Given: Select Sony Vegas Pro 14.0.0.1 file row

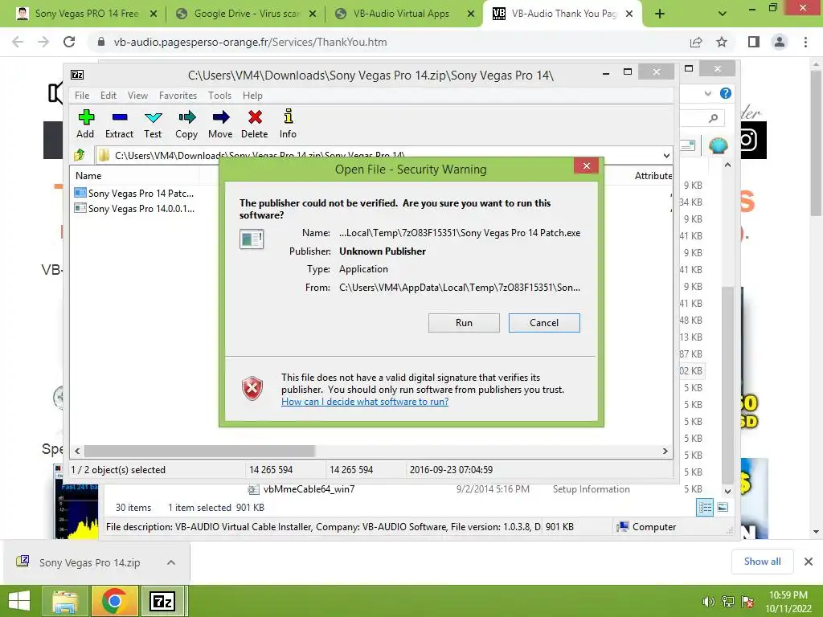Looking at the screenshot, I should [x=135, y=208].
